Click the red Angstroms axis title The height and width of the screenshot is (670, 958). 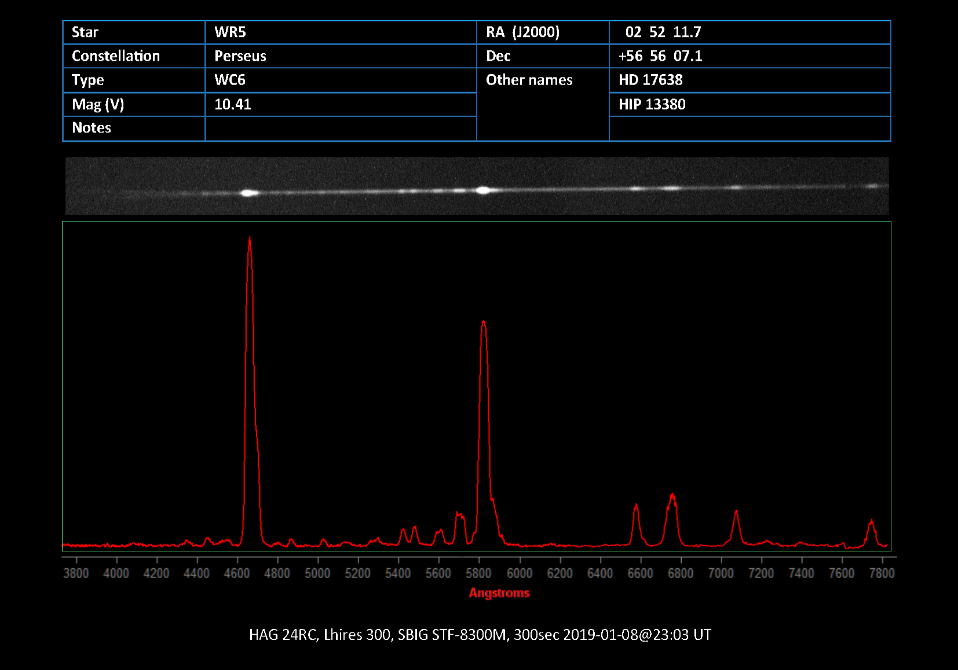coord(499,593)
